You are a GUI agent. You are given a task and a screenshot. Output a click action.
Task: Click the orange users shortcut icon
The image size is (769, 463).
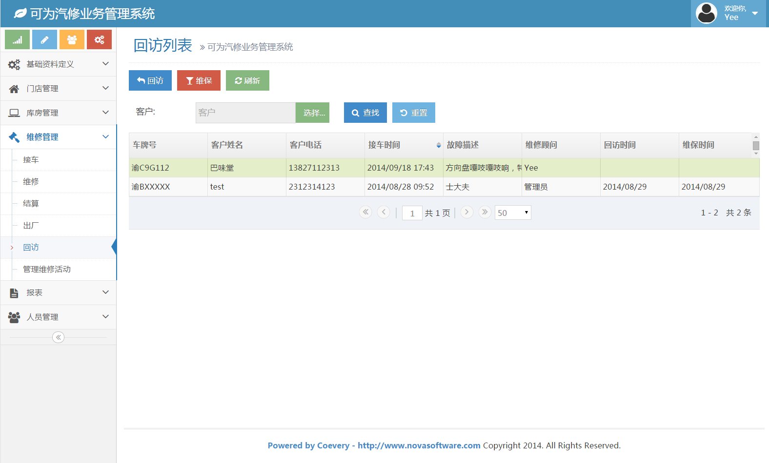(72, 39)
